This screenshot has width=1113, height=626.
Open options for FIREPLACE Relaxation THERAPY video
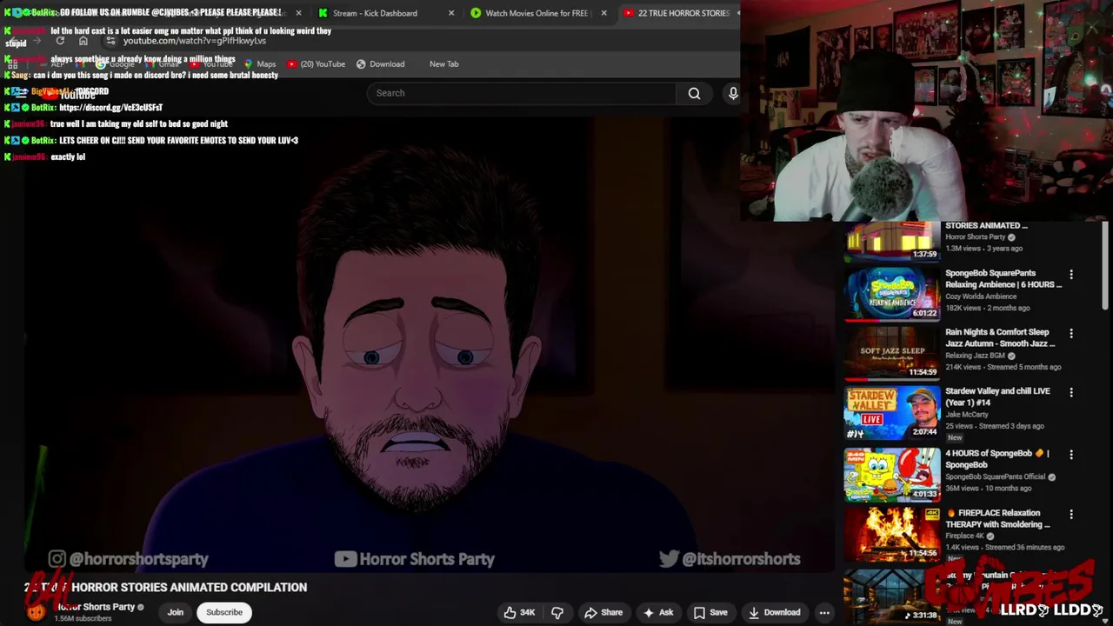(1071, 515)
